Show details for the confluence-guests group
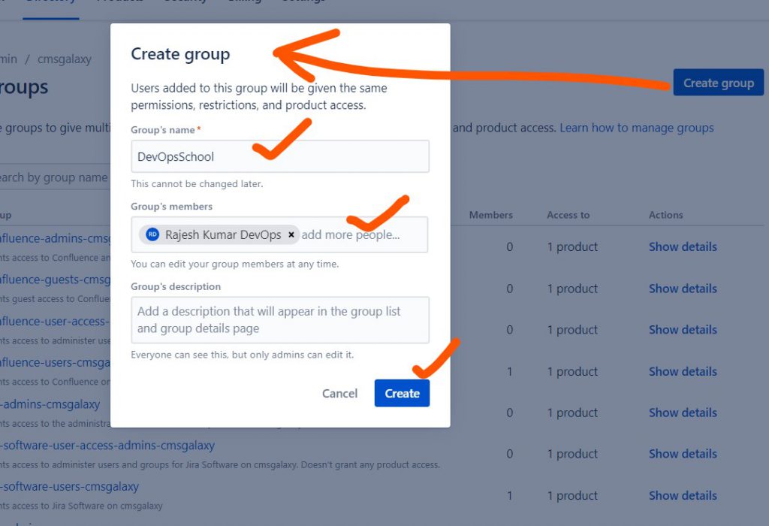 pyautogui.click(x=683, y=289)
